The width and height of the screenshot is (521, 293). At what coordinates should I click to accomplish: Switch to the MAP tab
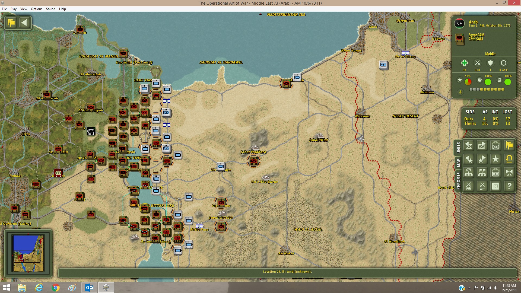click(x=459, y=163)
